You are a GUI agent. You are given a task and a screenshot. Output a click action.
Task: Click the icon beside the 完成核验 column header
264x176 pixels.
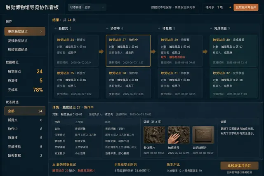[211, 28]
